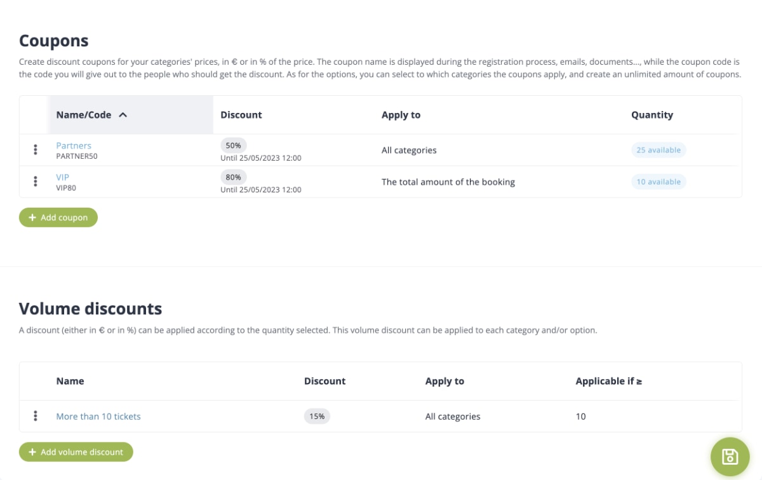
Task: Click the coupons Discount column header
Action: [x=241, y=115]
